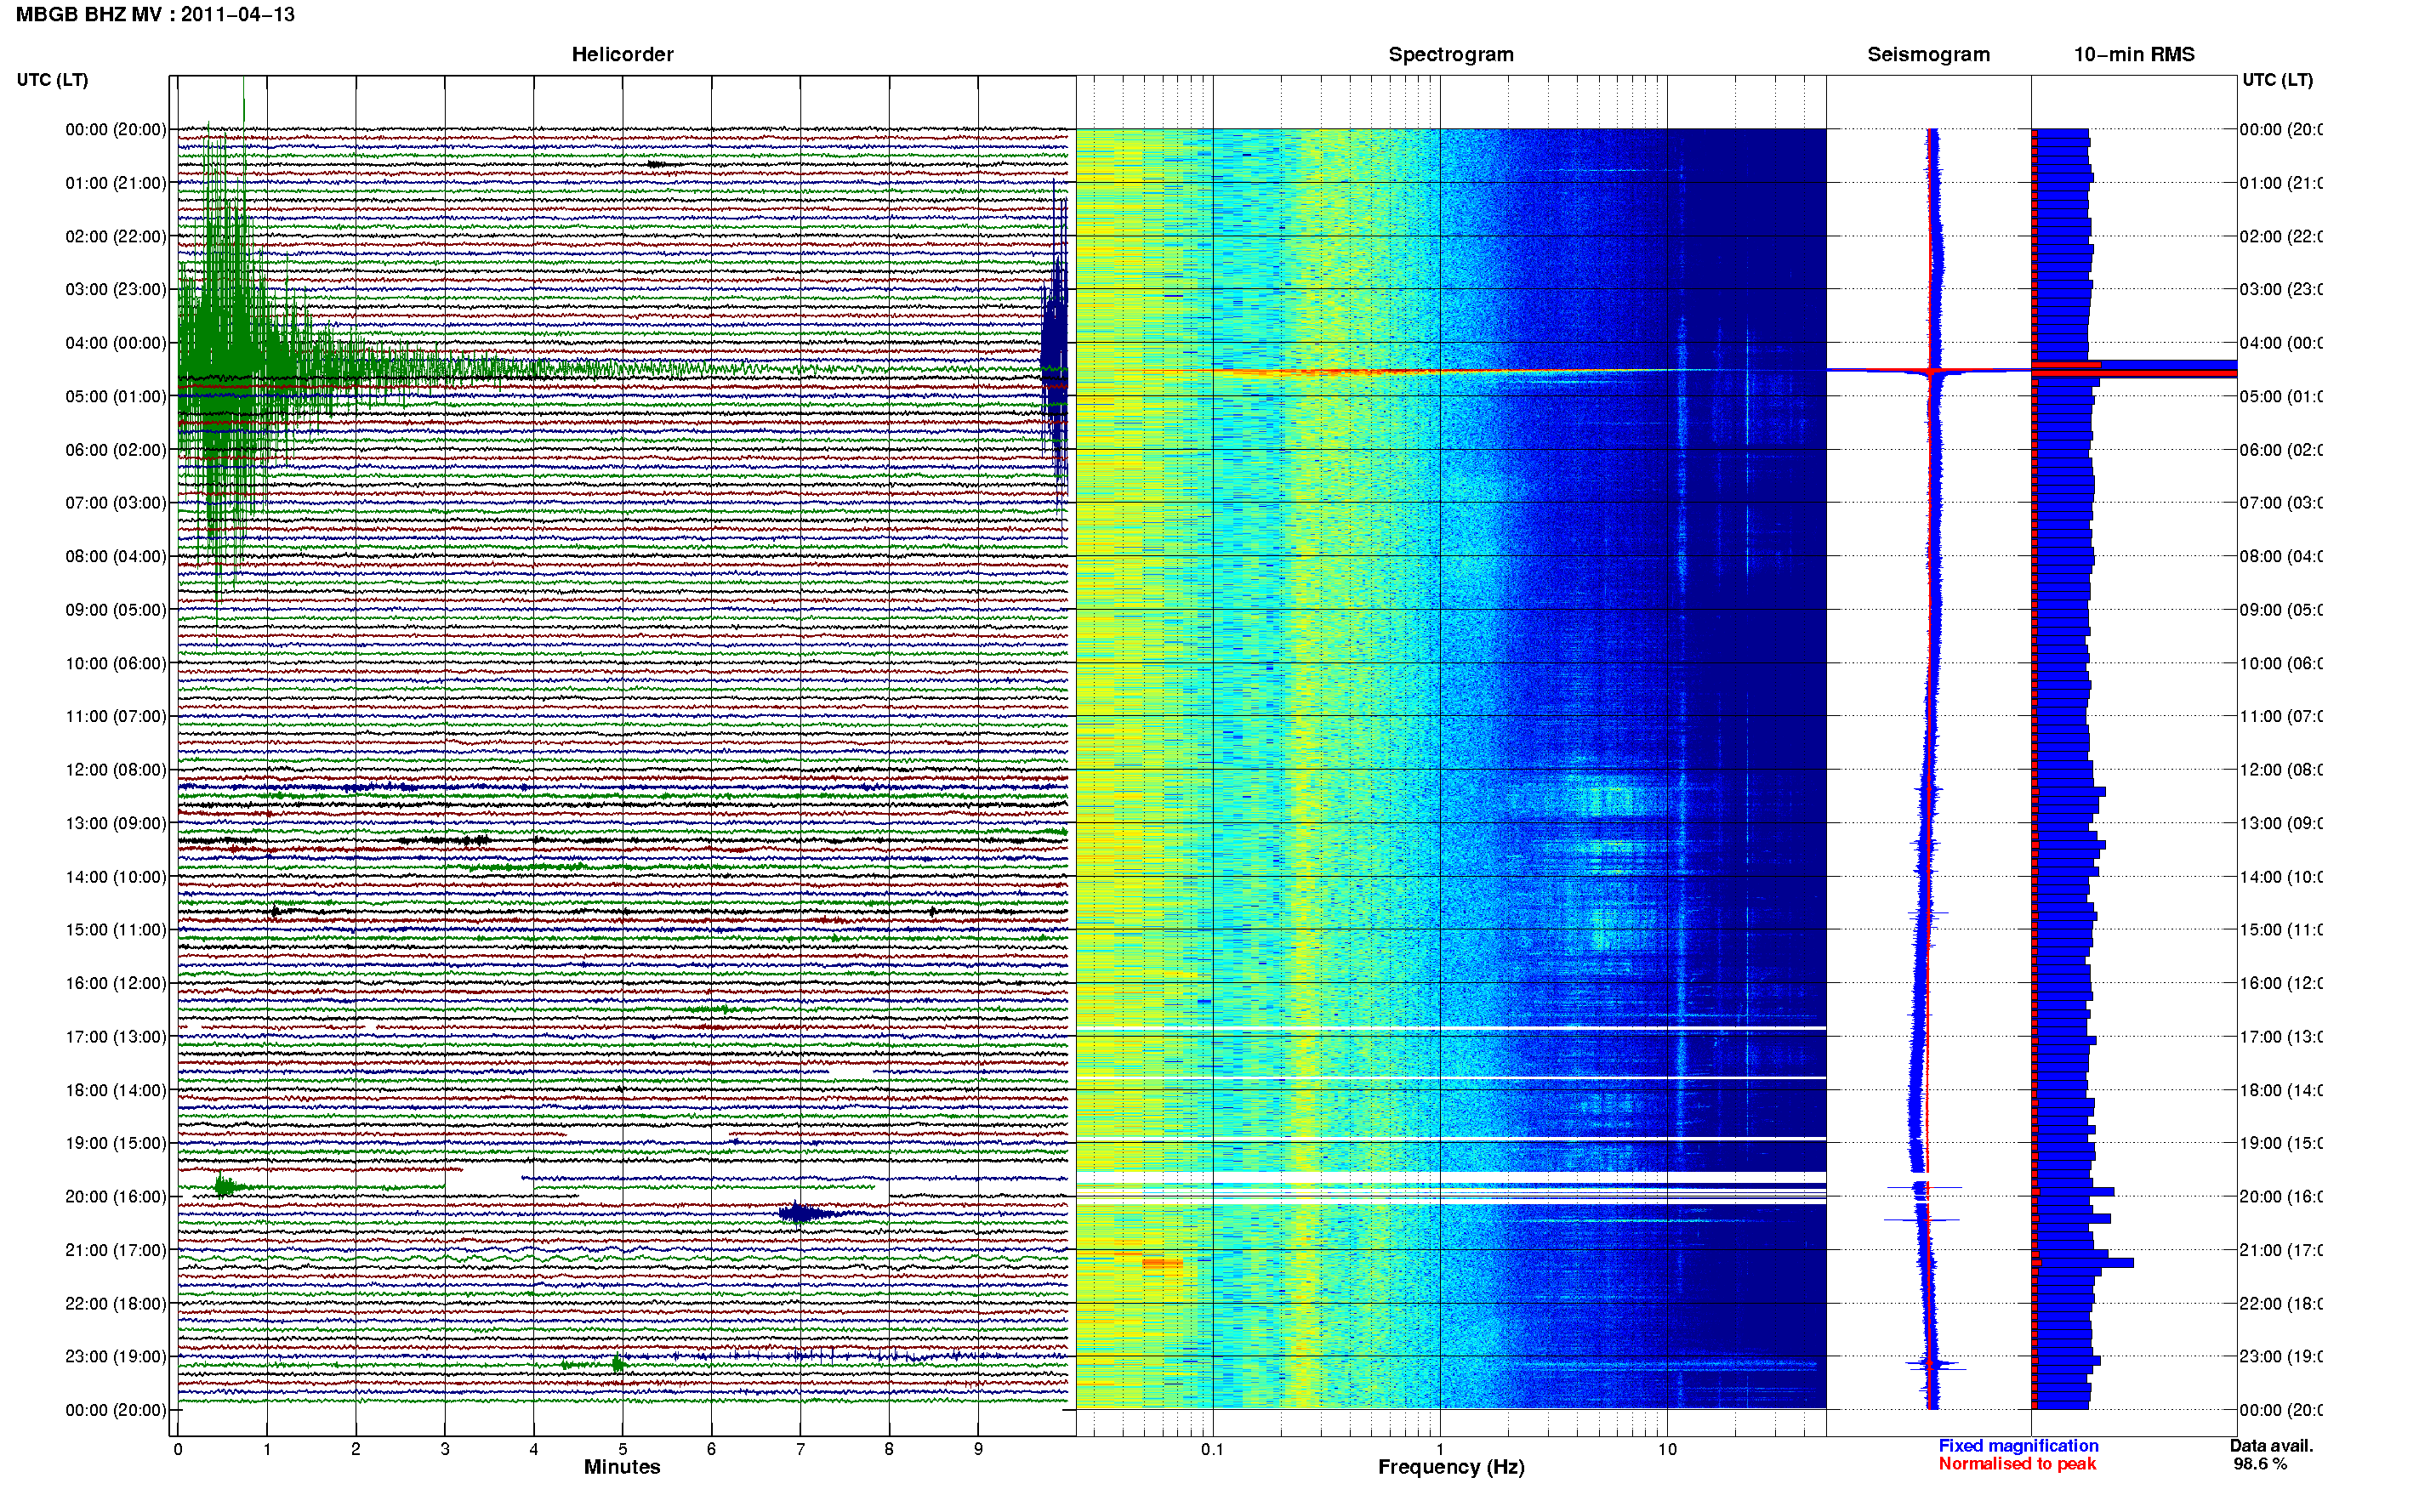2419x1512 pixels.
Task: Click the 10-min RMS panel heading
Action: point(2133,54)
